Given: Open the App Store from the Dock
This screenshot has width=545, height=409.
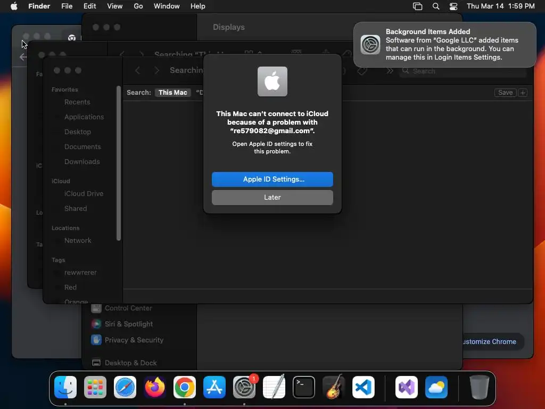Looking at the screenshot, I should pyautogui.click(x=214, y=387).
